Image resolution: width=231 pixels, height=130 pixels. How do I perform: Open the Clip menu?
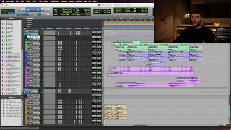(40, 1)
